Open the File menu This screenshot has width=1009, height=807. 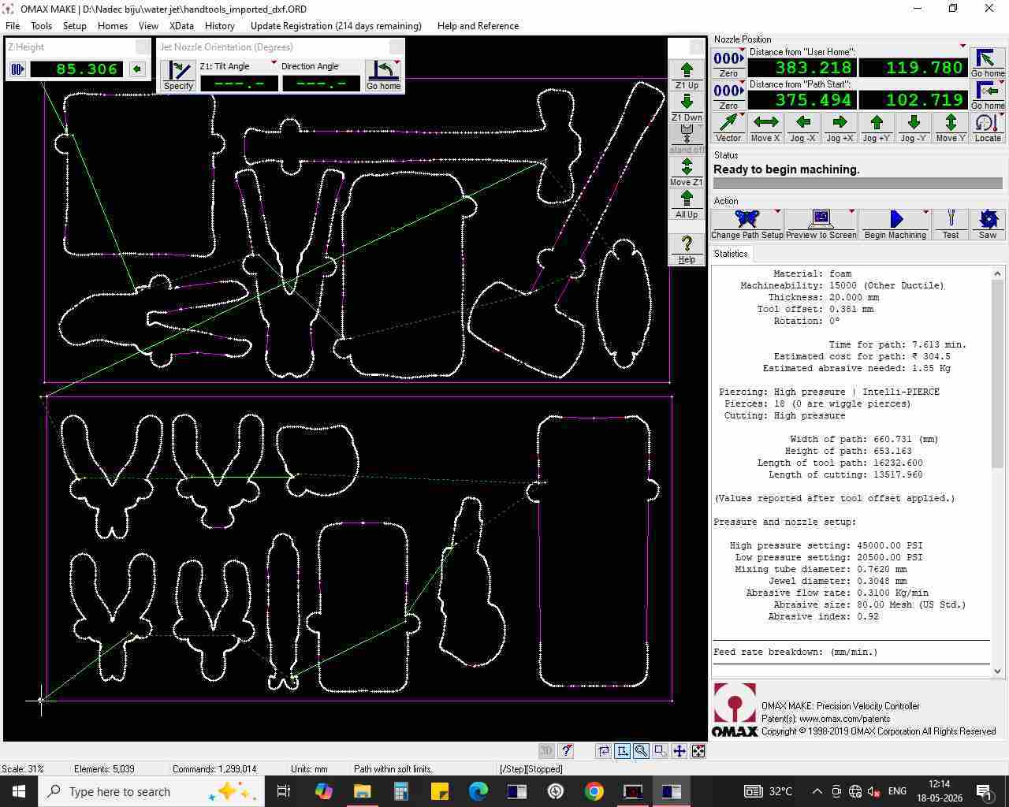click(13, 26)
